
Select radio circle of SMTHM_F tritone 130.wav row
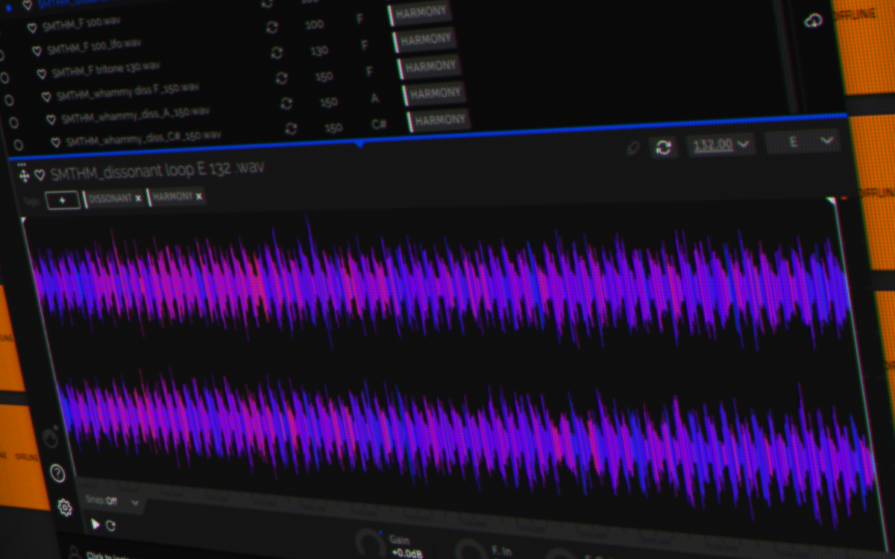point(4,78)
